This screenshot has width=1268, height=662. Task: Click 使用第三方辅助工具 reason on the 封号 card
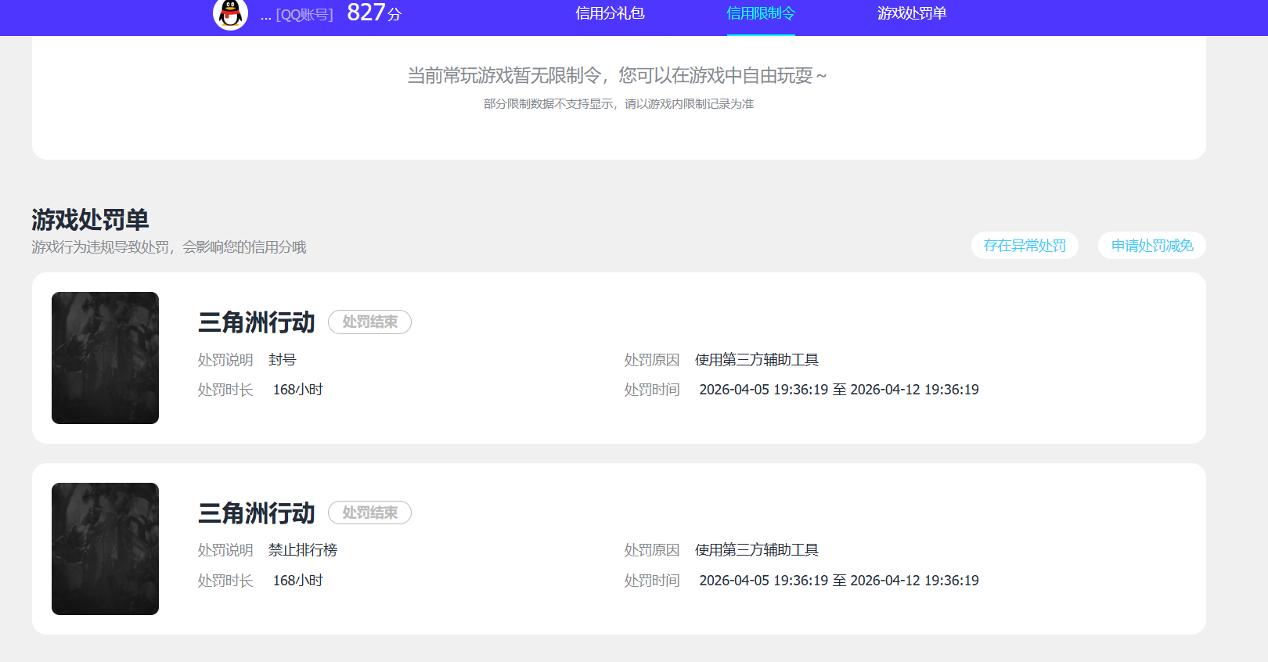pyautogui.click(x=757, y=360)
